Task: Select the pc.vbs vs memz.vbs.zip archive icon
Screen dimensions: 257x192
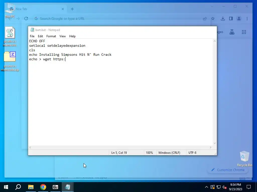Action: [10, 61]
